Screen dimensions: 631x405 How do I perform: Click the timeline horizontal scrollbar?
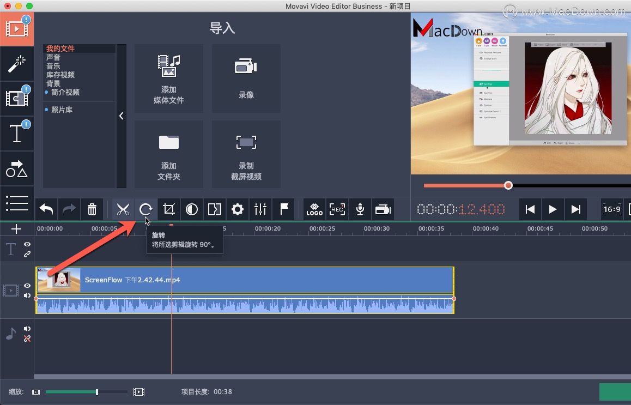(x=332, y=377)
